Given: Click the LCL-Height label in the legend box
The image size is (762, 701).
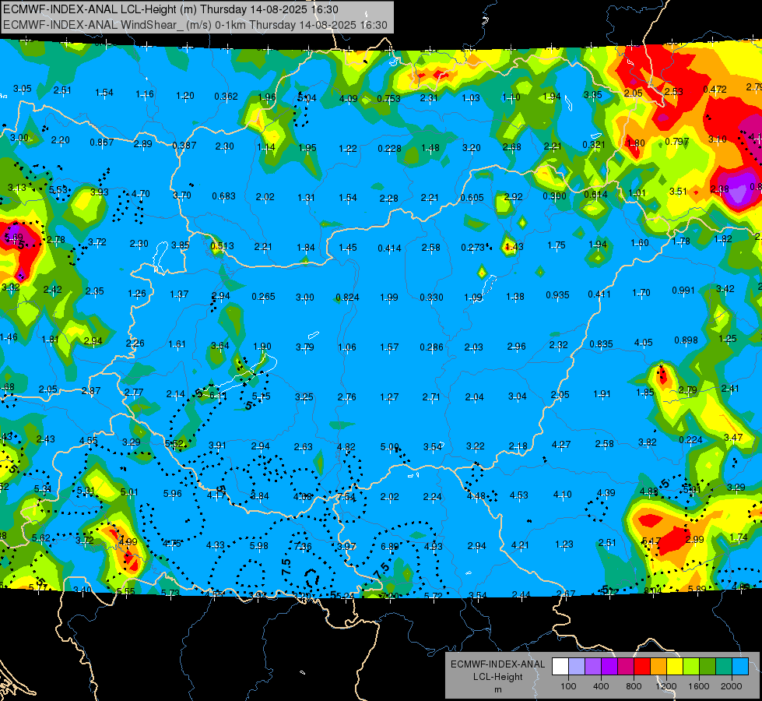Looking at the screenshot, I should tap(497, 677).
